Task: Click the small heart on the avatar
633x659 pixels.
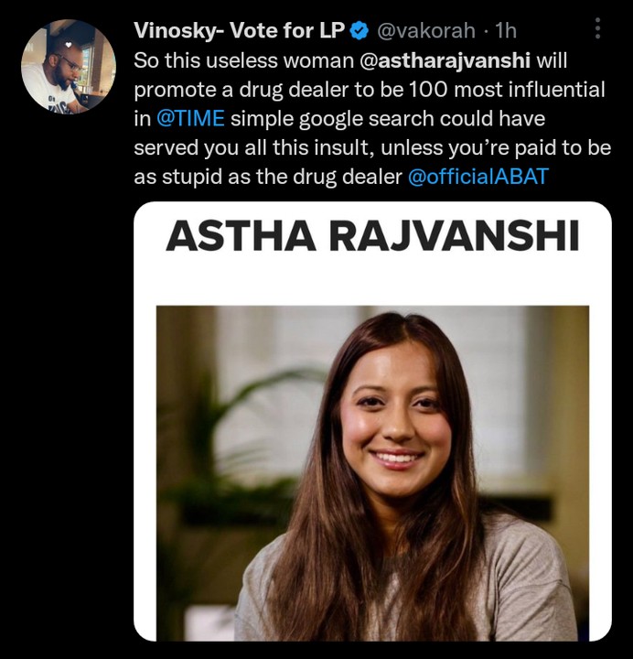Action: [68, 45]
